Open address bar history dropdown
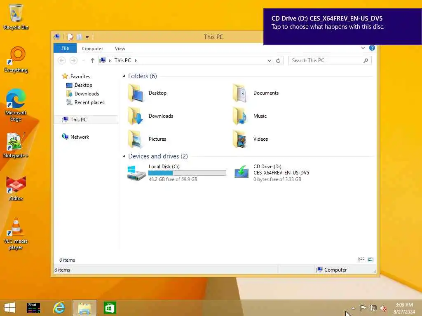 pyautogui.click(x=269, y=60)
